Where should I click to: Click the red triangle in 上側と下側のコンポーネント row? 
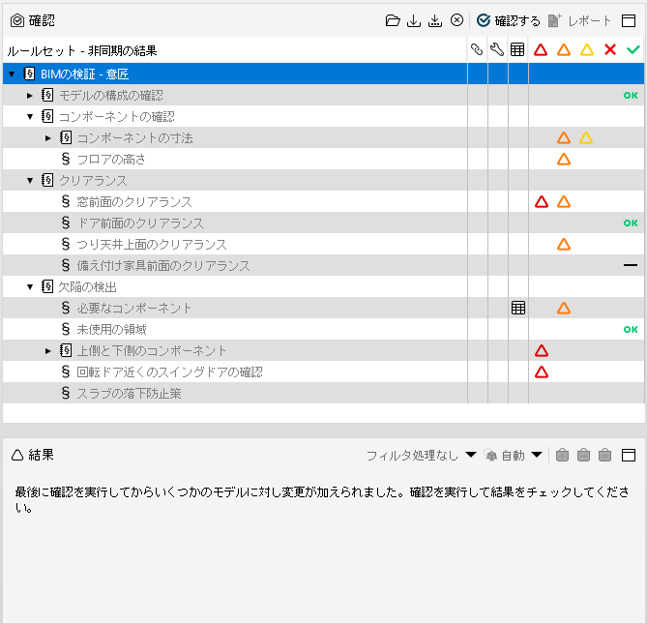click(x=542, y=351)
